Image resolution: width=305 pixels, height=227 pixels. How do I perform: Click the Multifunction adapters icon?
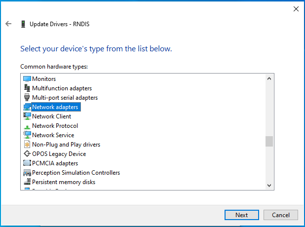(x=27, y=88)
